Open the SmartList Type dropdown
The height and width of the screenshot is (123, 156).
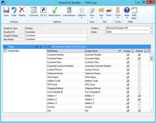48,28
